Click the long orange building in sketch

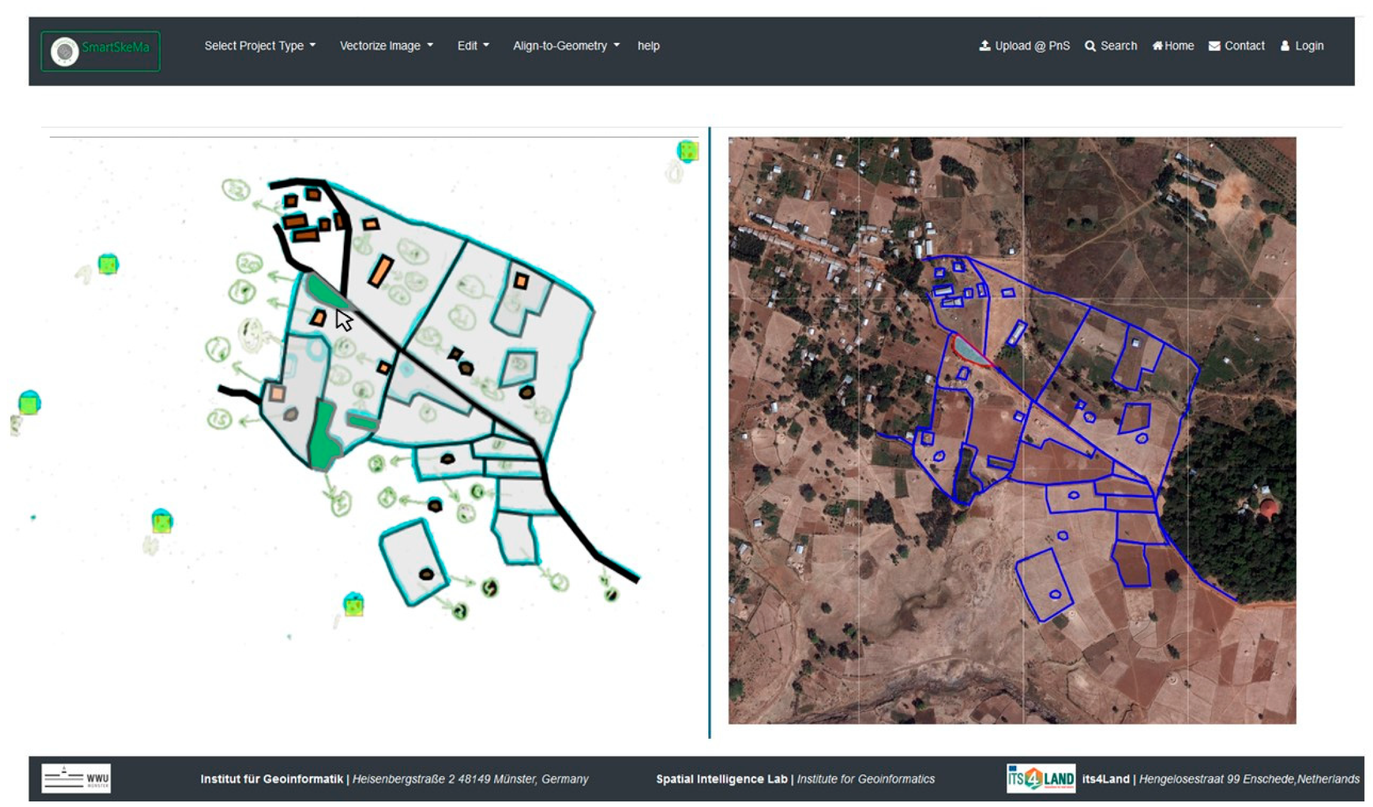380,272
